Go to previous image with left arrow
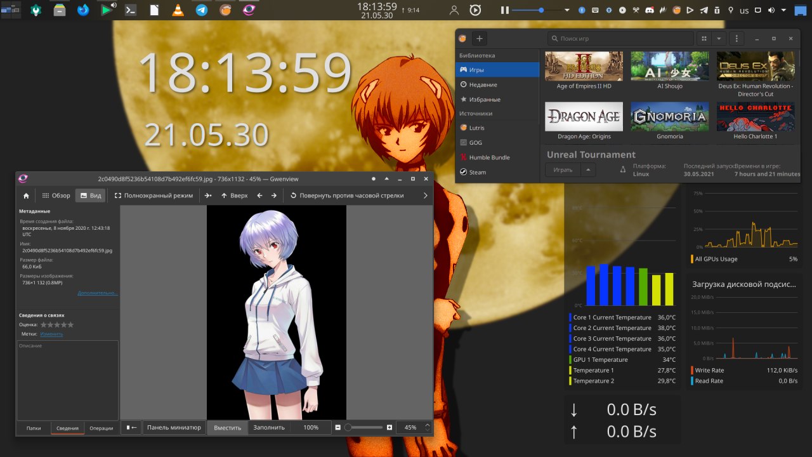Image resolution: width=812 pixels, height=457 pixels. coord(259,195)
